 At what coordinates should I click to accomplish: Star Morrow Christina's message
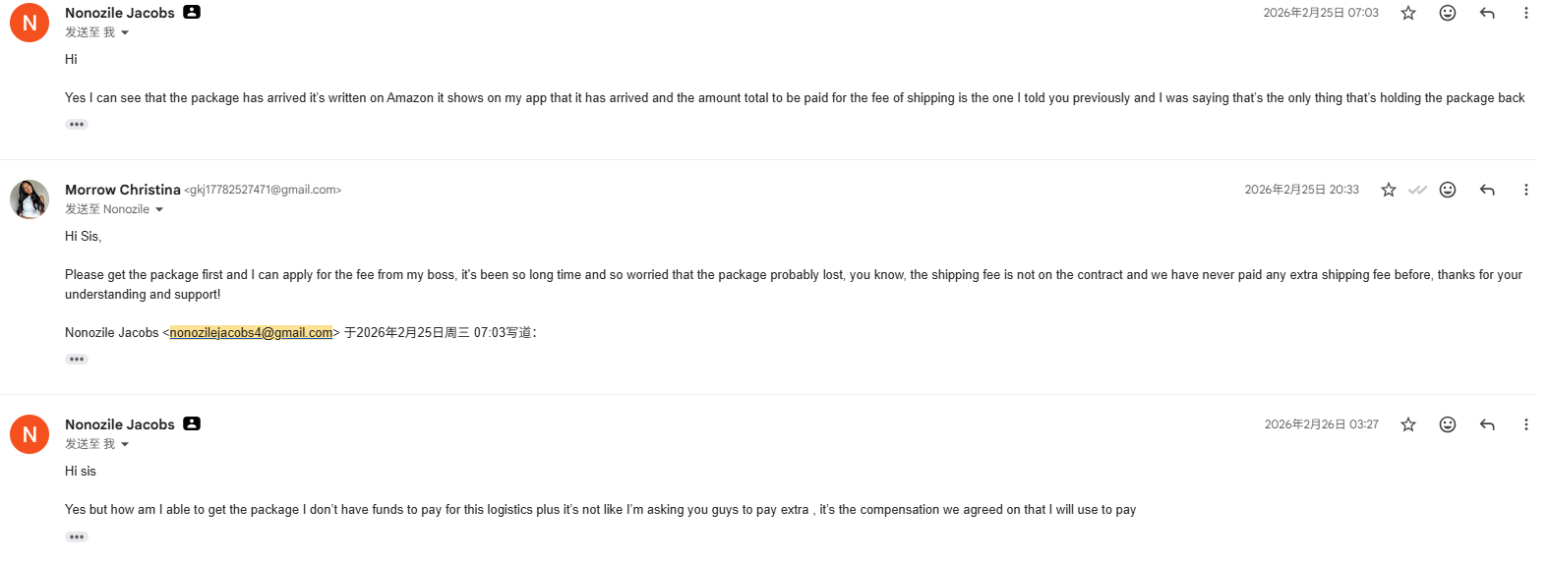tap(1389, 190)
